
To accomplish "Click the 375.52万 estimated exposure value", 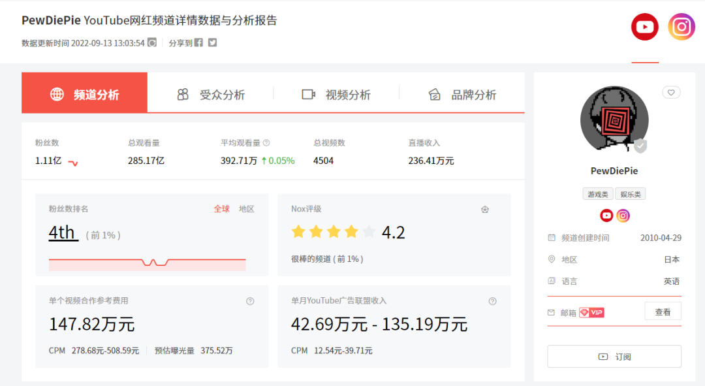I will [x=217, y=351].
